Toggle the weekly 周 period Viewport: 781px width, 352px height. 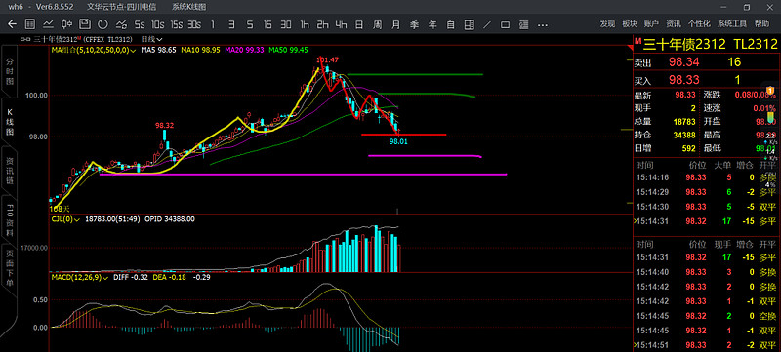point(378,24)
